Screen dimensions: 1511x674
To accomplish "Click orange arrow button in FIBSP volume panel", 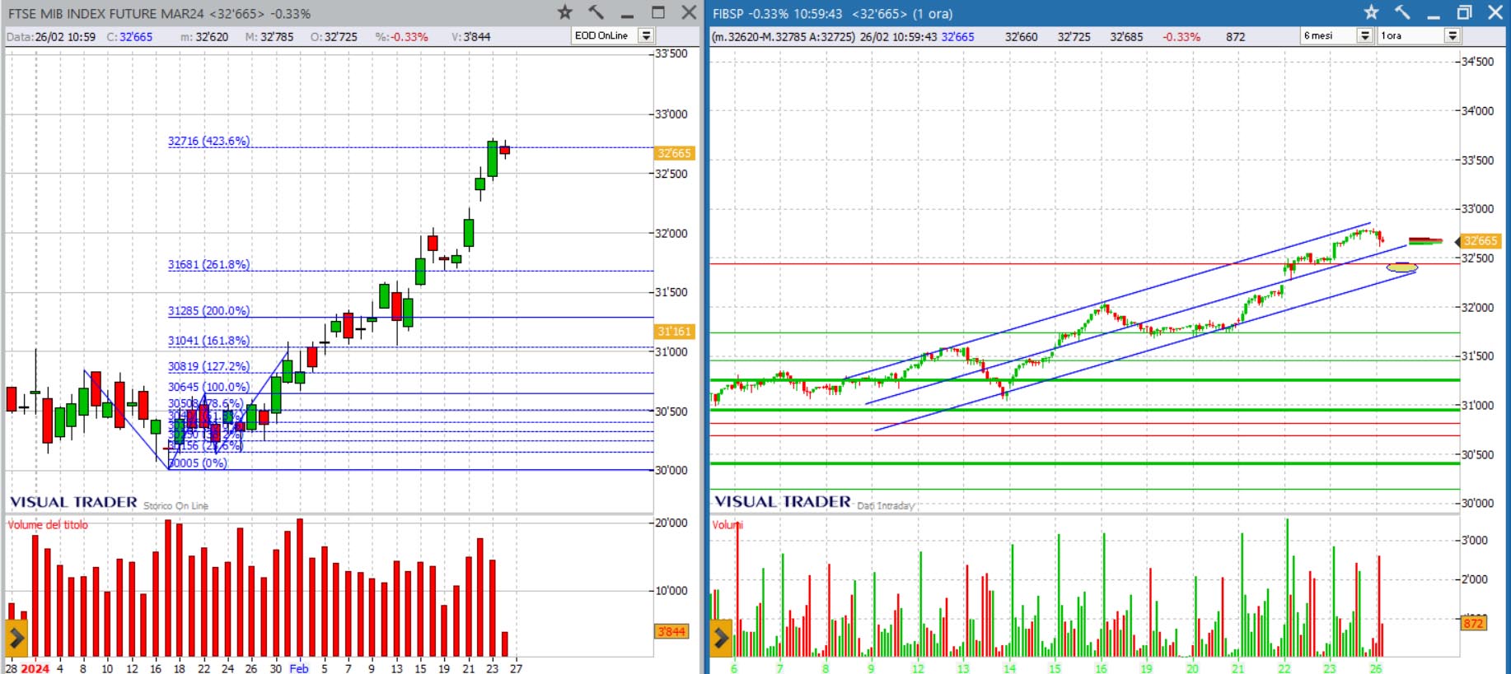I will [721, 638].
